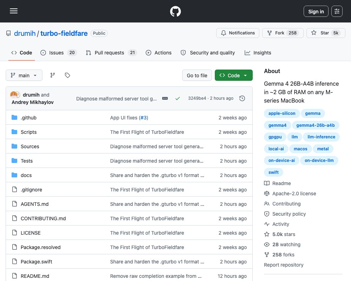Open the CONTRIBUTING.md file
The height and width of the screenshot is (281, 351).
coord(43,218)
